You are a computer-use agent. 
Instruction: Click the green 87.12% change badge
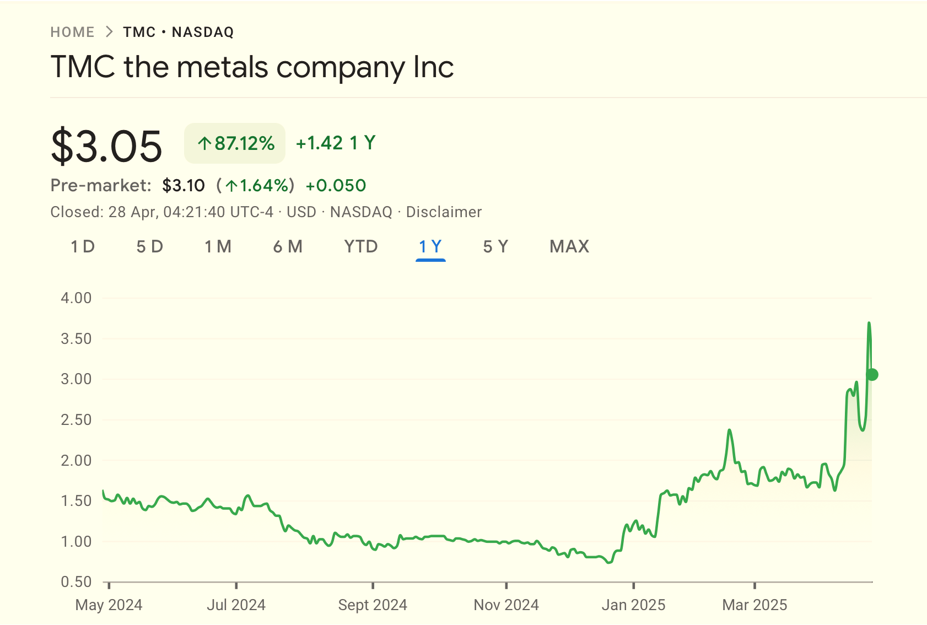[x=235, y=143]
